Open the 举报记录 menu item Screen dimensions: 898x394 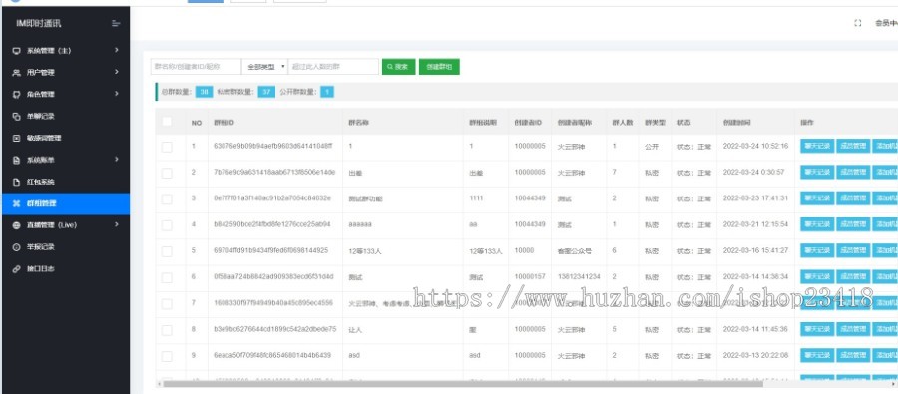[65, 247]
